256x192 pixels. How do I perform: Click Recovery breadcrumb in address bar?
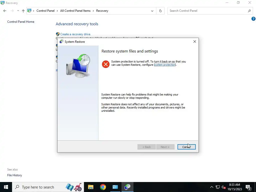[x=102, y=11]
